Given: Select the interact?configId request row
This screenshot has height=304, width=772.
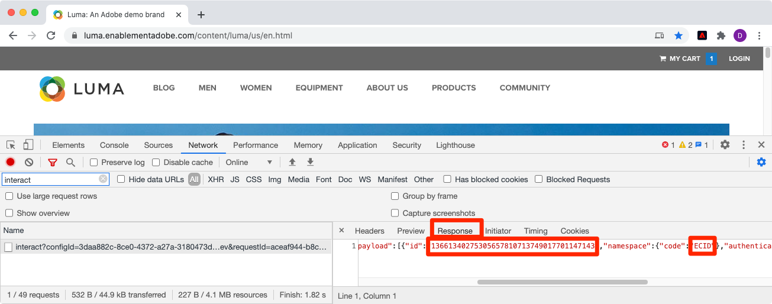Looking at the screenshot, I should (x=166, y=247).
